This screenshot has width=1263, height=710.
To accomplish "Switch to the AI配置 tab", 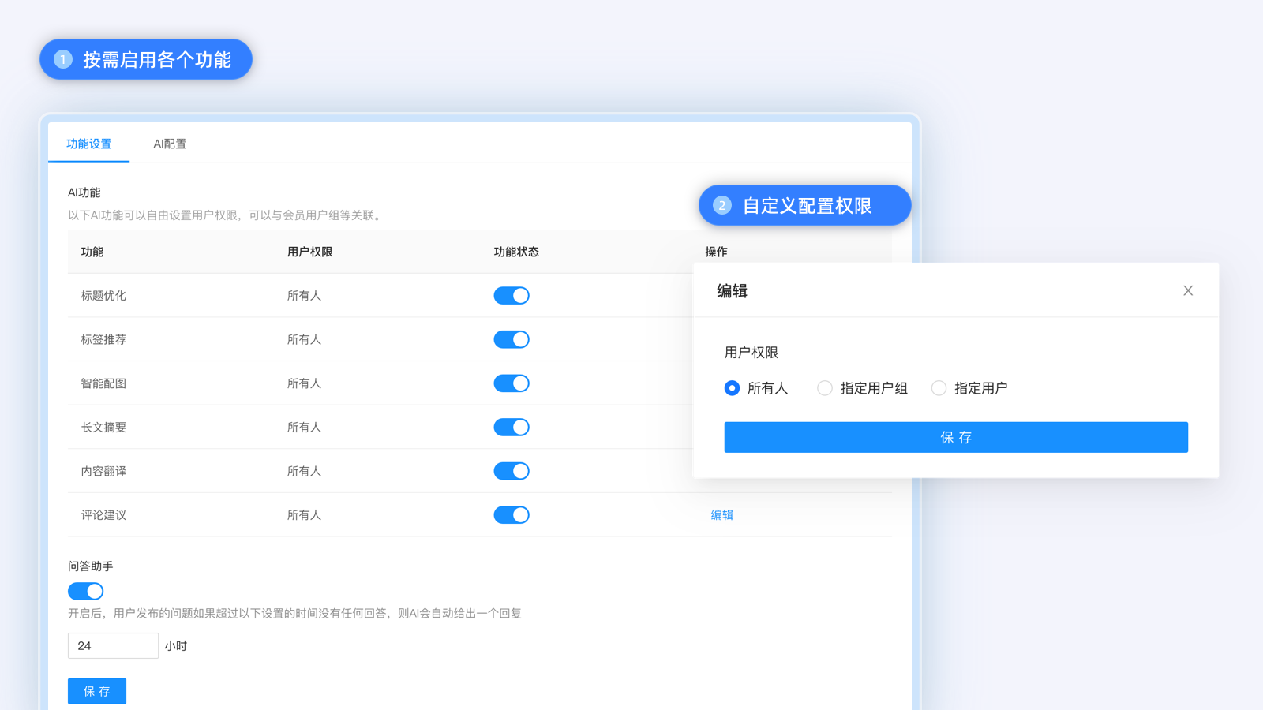I will 170,144.
